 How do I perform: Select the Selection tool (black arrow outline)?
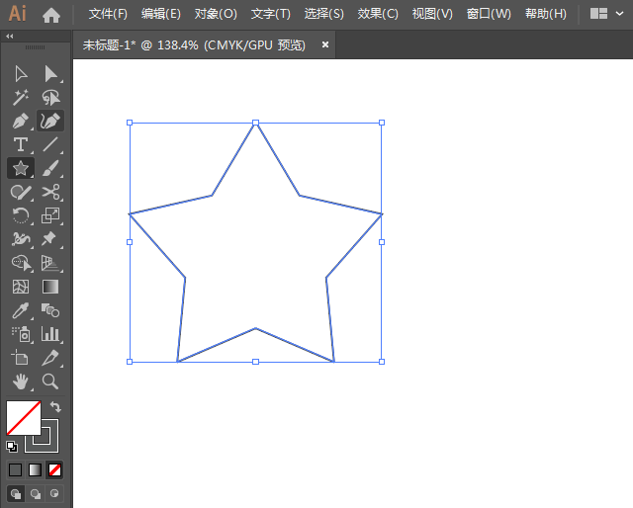click(x=21, y=74)
